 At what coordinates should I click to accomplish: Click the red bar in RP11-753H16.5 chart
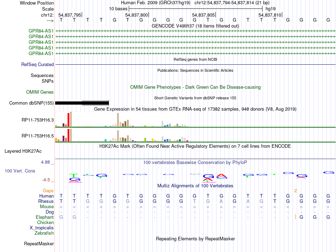tap(68, 135)
